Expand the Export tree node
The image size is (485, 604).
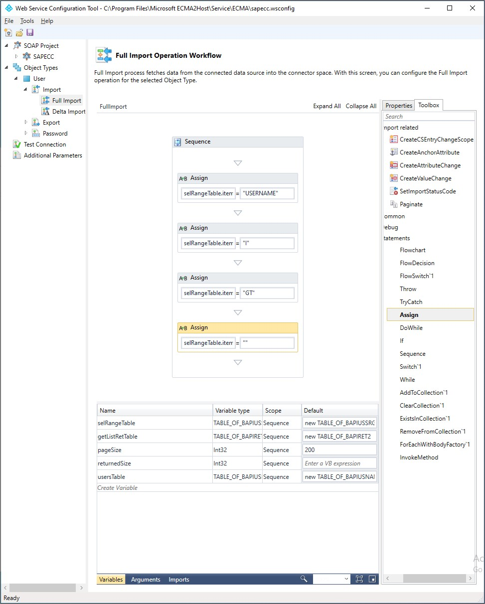pos(26,123)
